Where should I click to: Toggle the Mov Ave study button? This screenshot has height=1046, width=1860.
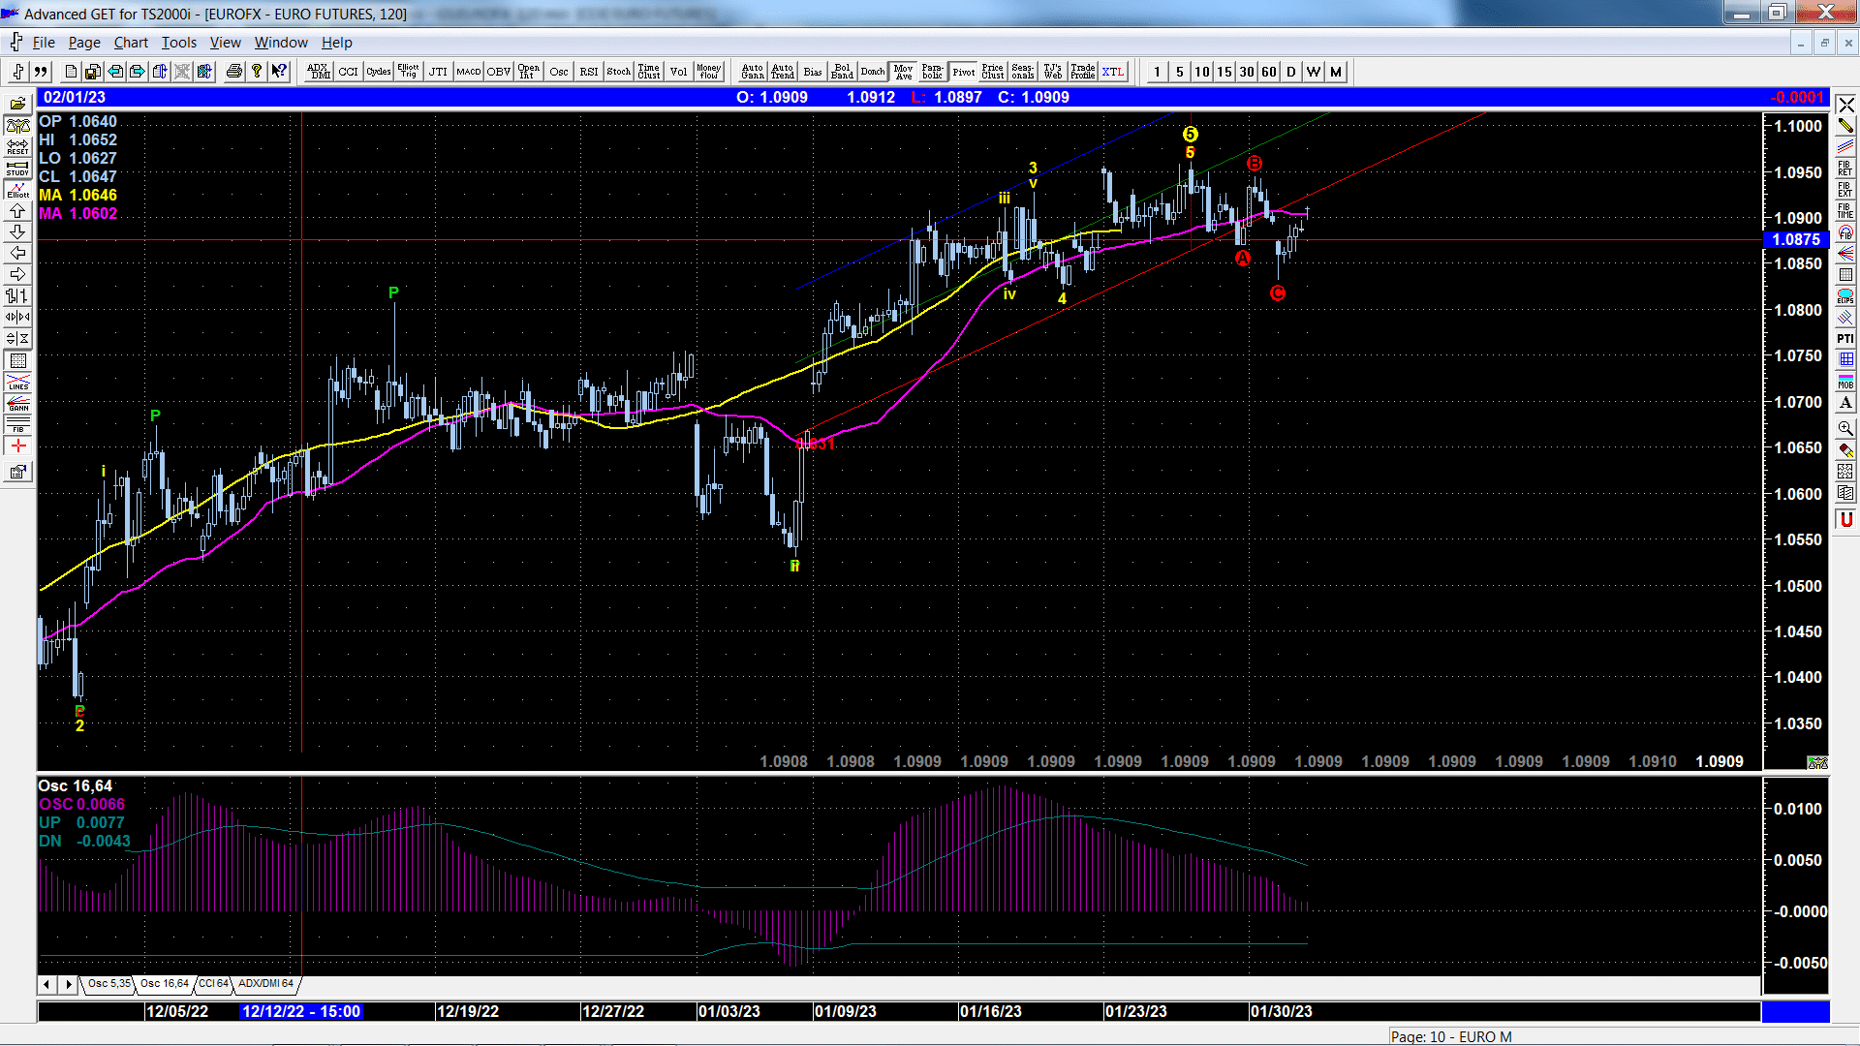coord(903,72)
